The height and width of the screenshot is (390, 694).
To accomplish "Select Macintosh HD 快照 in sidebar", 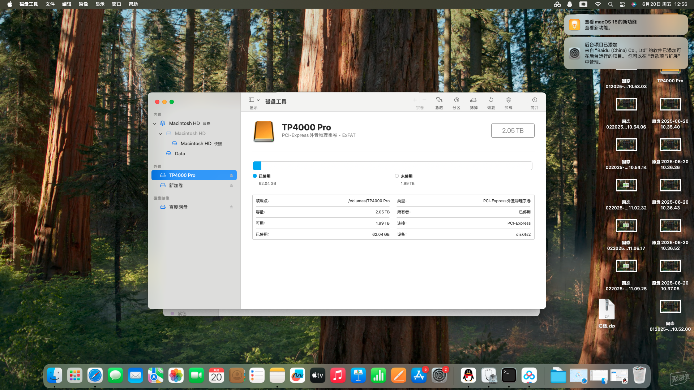I will click(194, 143).
